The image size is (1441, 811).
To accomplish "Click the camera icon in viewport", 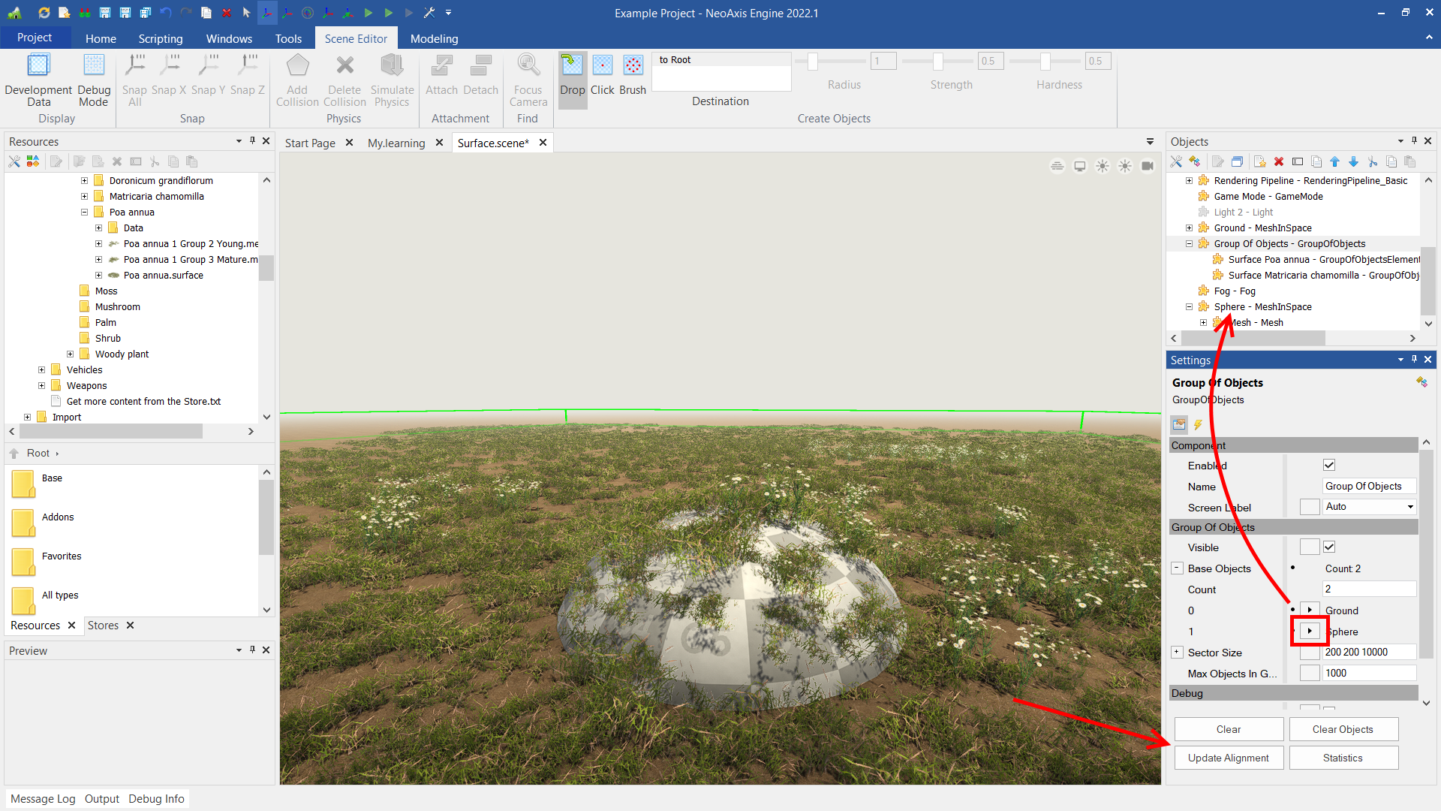I will (x=1148, y=166).
